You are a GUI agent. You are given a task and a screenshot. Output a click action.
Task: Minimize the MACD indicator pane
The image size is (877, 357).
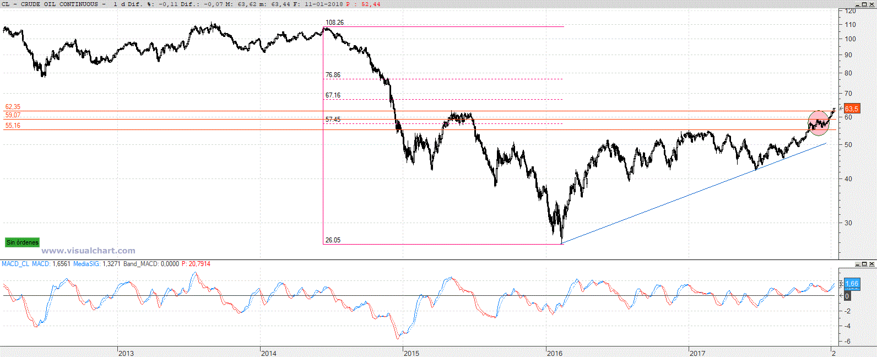point(858,264)
